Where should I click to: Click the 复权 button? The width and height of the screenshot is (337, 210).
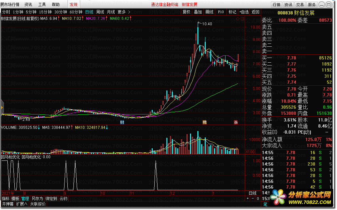pyautogui.click(x=187, y=12)
